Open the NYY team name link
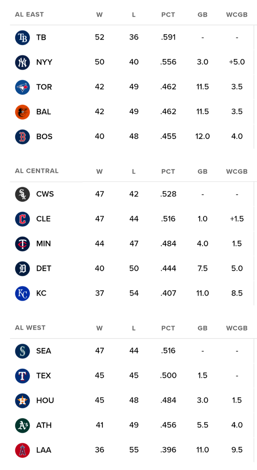Screen dimensions: 257x470 pyautogui.click(x=44, y=62)
